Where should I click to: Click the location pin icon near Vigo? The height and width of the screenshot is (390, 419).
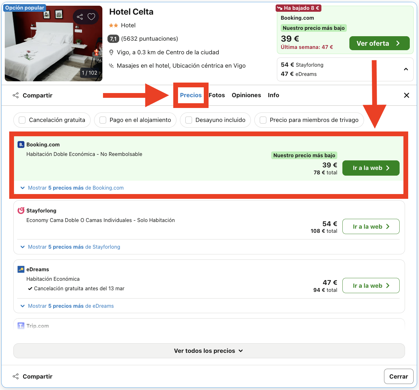tap(111, 52)
